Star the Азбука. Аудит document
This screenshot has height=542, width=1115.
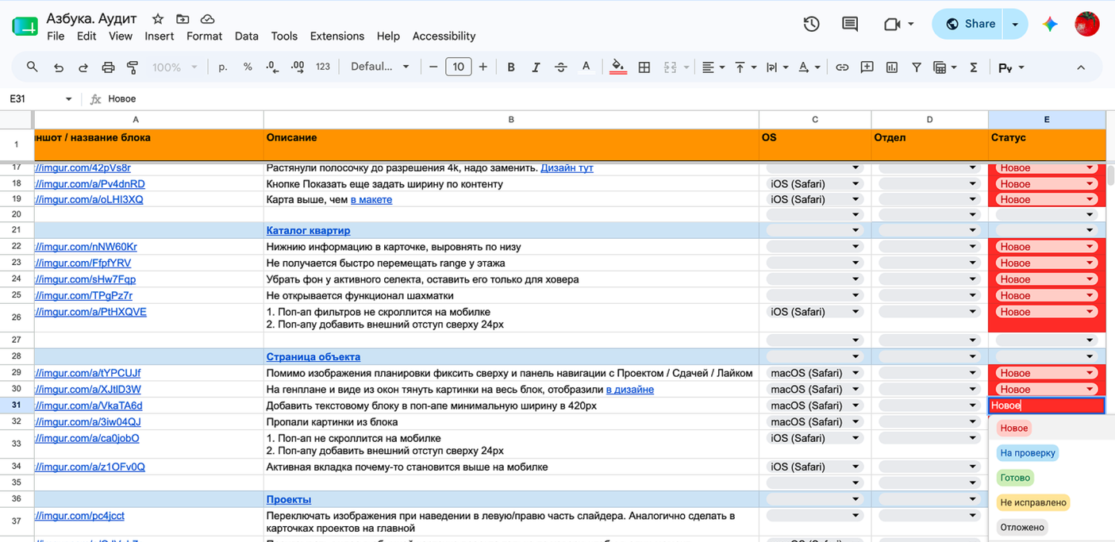[x=158, y=18]
